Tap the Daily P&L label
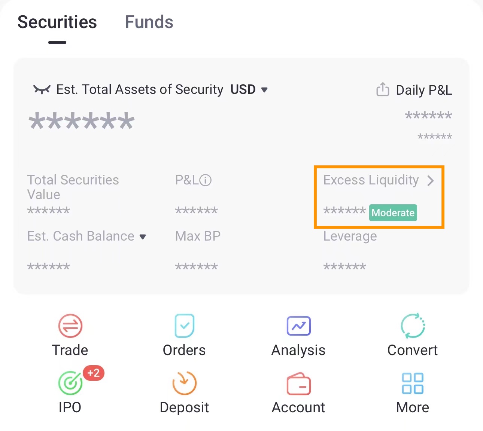 tap(424, 90)
